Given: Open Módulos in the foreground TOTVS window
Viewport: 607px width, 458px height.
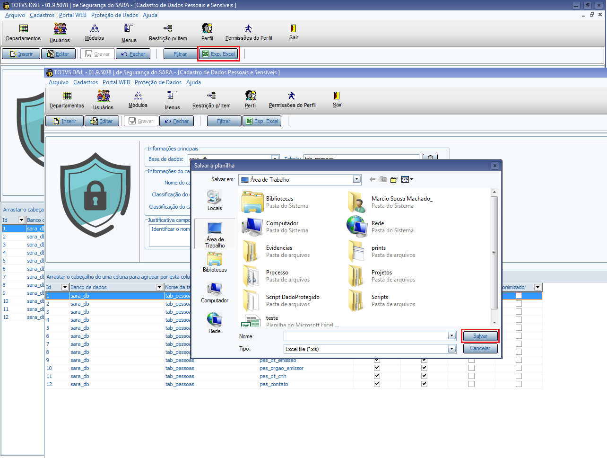Looking at the screenshot, I should (x=138, y=99).
